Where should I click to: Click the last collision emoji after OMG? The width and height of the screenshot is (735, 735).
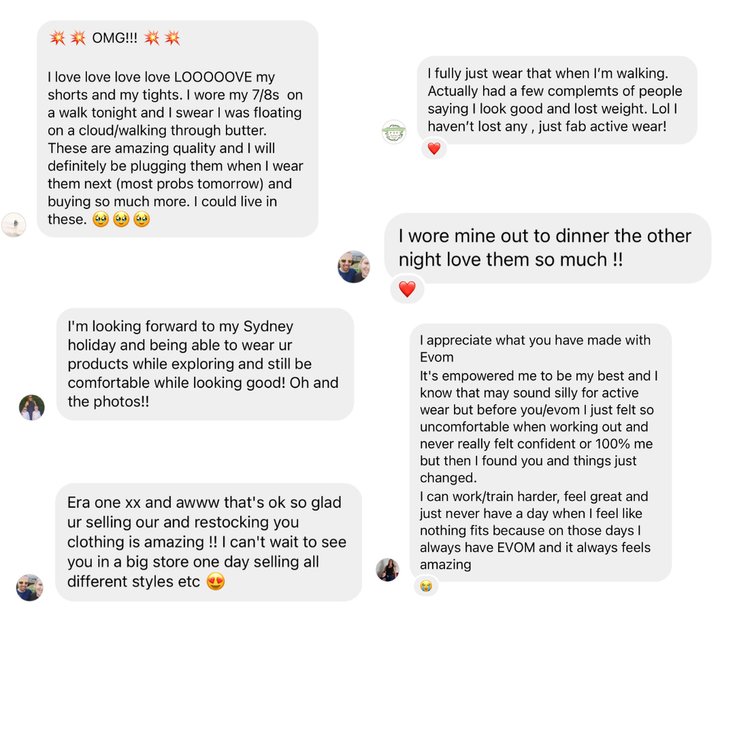pyautogui.click(x=172, y=37)
